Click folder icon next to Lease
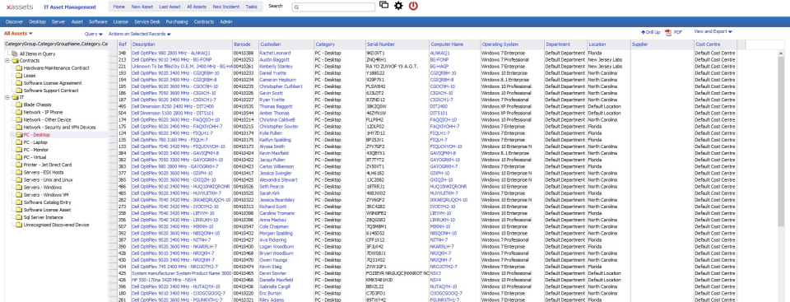Screen dimensions: 790x302 pyautogui.click(x=19, y=76)
